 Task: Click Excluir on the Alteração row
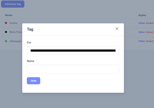[x=150, y=41]
